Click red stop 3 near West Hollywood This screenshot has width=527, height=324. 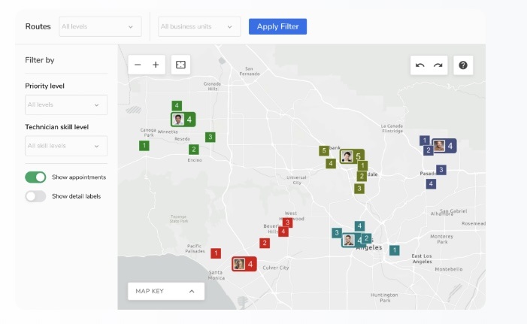point(287,223)
